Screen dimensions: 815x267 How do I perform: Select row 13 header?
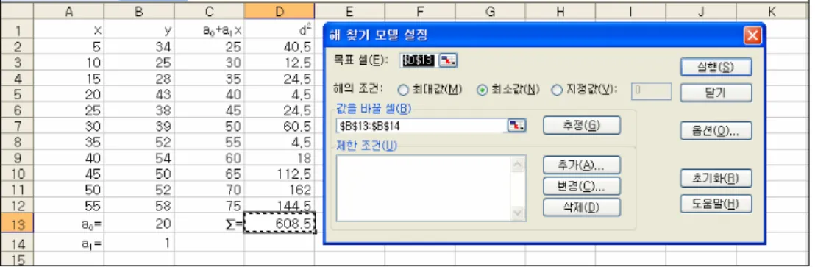18,224
